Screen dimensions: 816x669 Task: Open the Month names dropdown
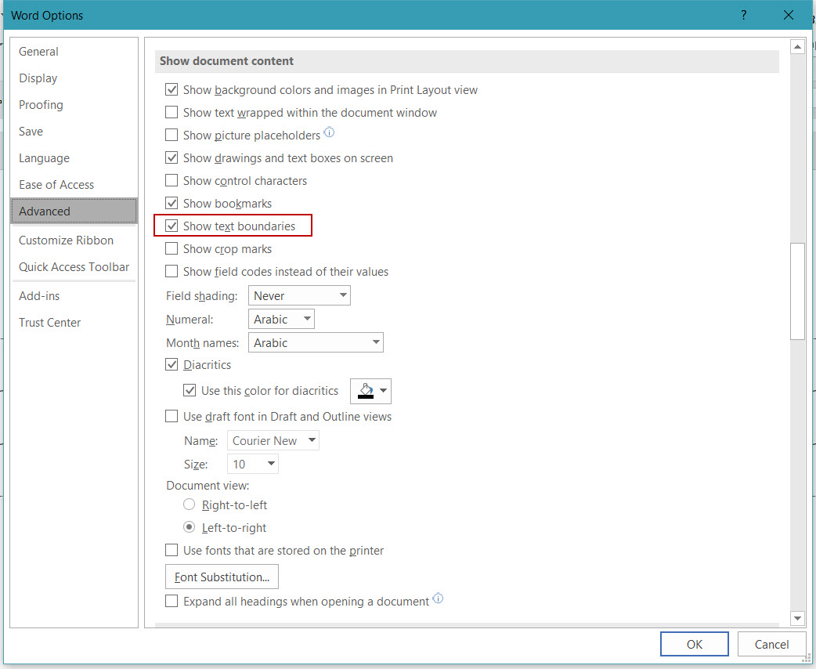(316, 342)
